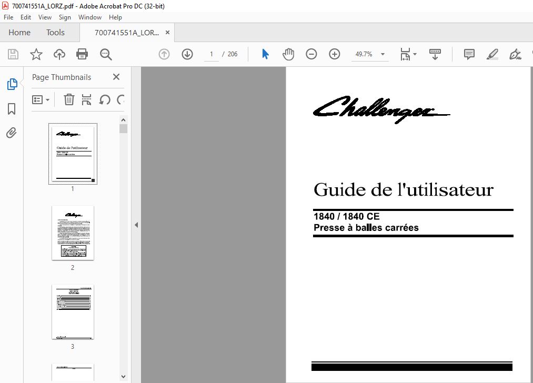The width and height of the screenshot is (533, 383).
Task: Click the total page count 206
Action: click(233, 54)
